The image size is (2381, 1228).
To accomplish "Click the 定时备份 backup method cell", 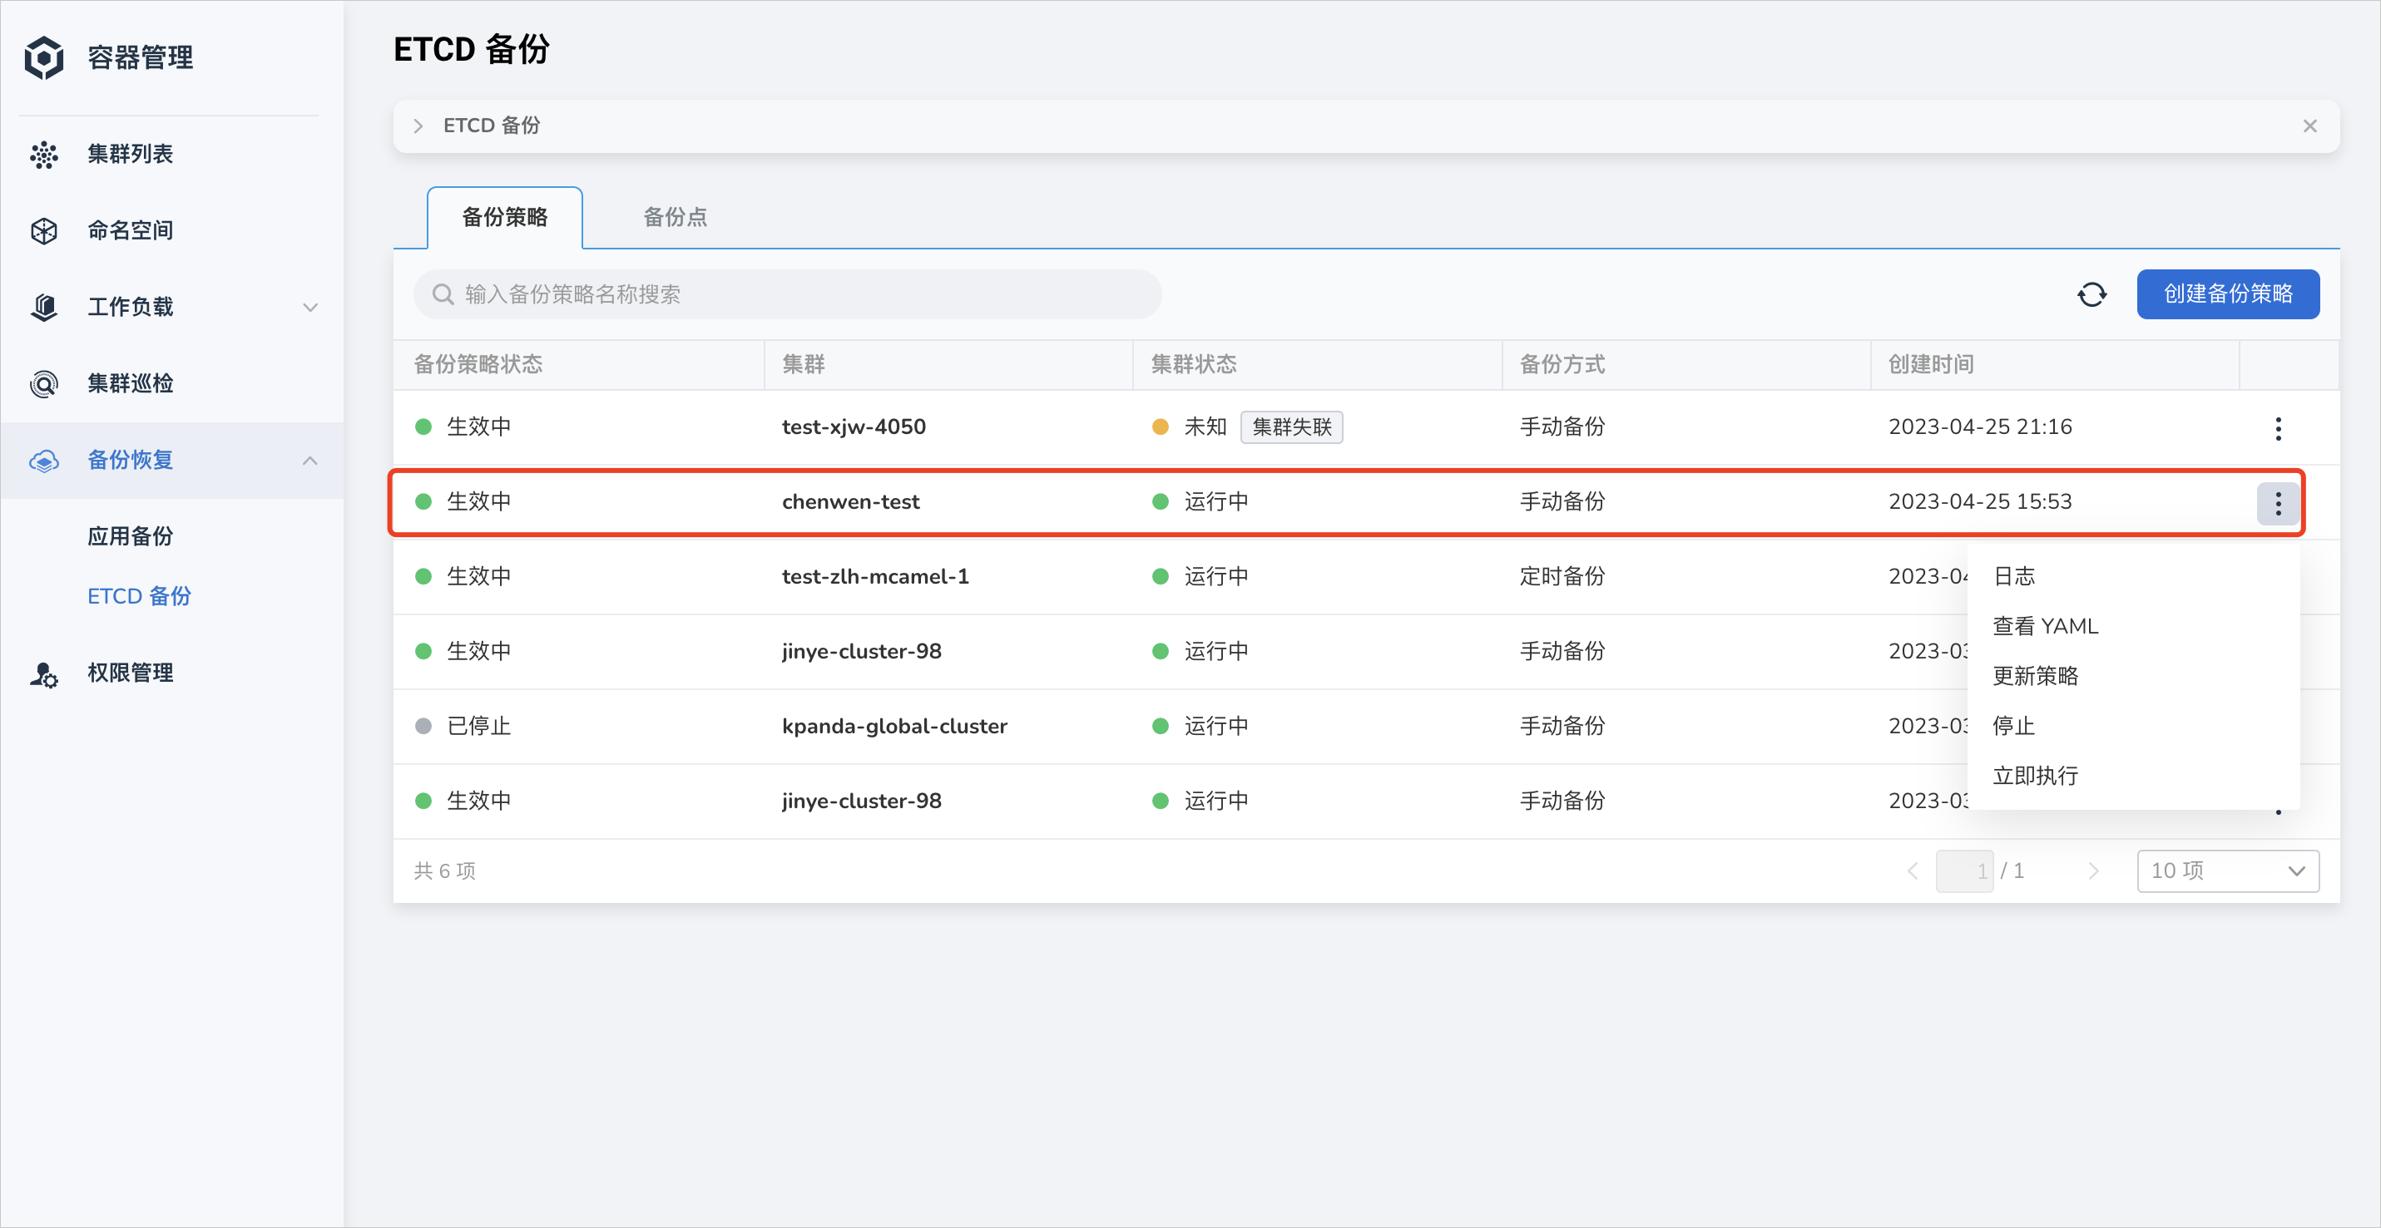I will [1562, 576].
